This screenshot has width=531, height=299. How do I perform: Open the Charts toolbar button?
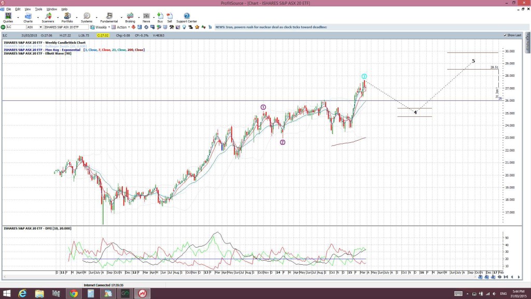coord(28,18)
